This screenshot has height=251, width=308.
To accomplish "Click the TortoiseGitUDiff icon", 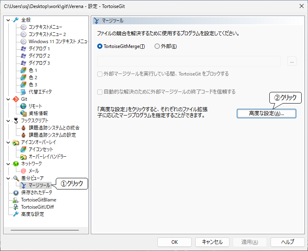I will tap(16, 207).
